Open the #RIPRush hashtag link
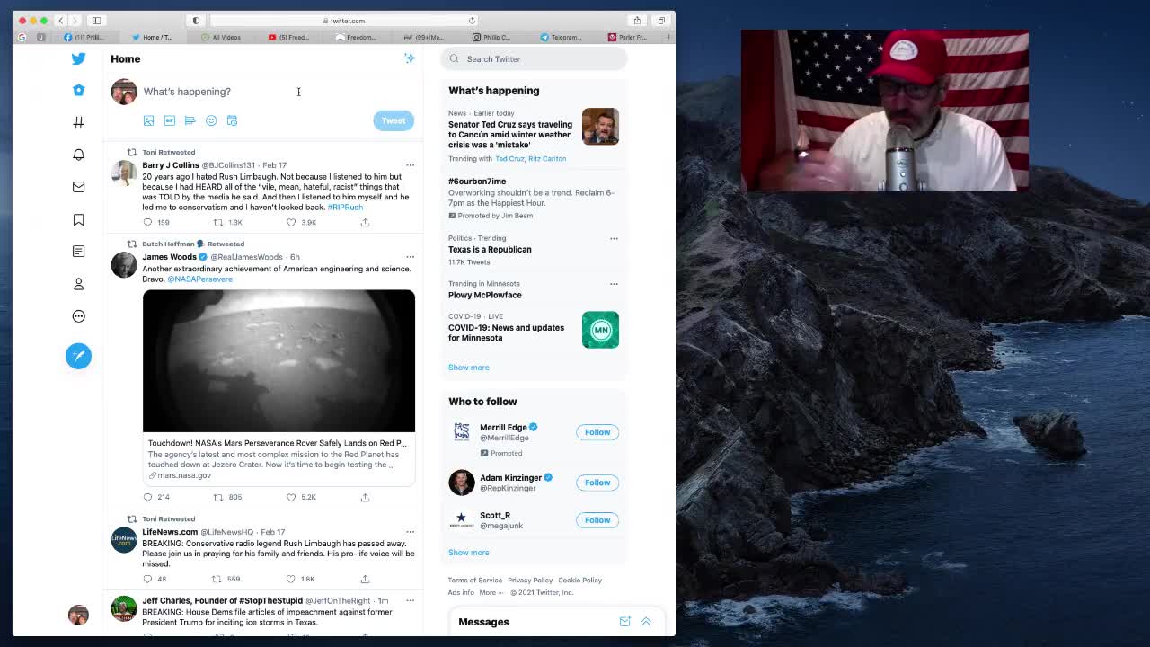This screenshot has height=647, width=1150. pyautogui.click(x=345, y=208)
